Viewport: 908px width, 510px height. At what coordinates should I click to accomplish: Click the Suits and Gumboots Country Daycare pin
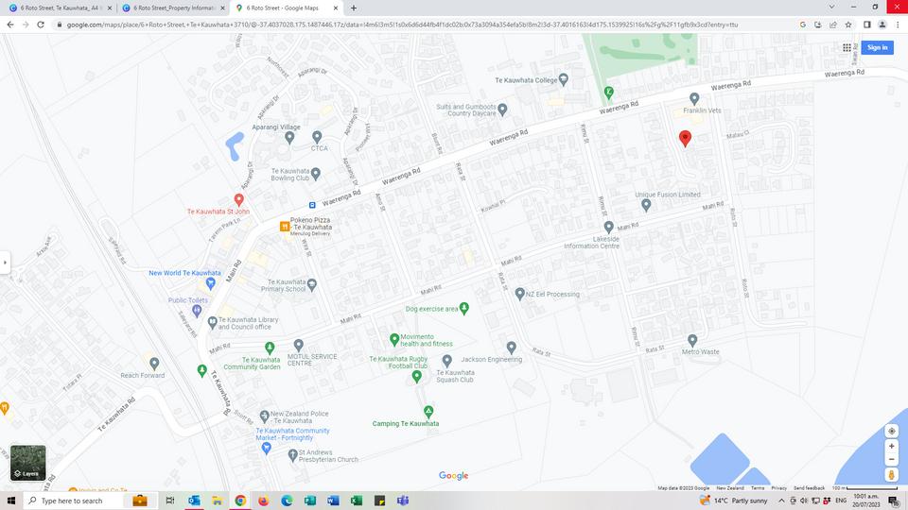click(x=502, y=109)
